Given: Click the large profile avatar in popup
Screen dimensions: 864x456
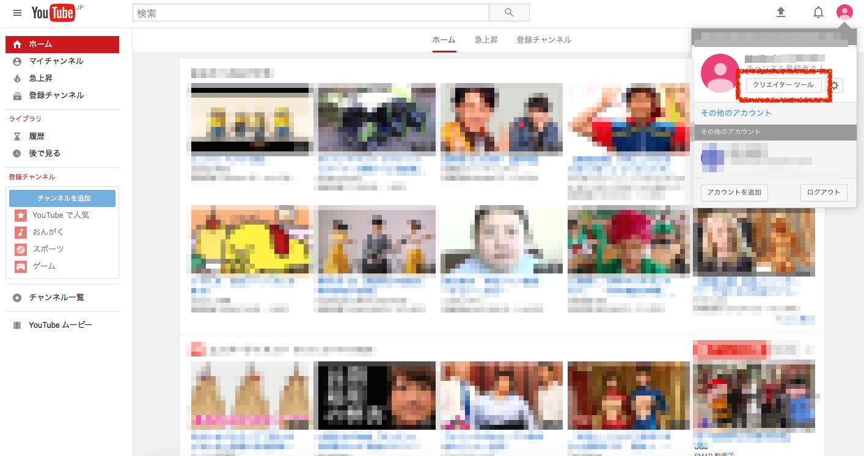Looking at the screenshot, I should click(x=720, y=73).
